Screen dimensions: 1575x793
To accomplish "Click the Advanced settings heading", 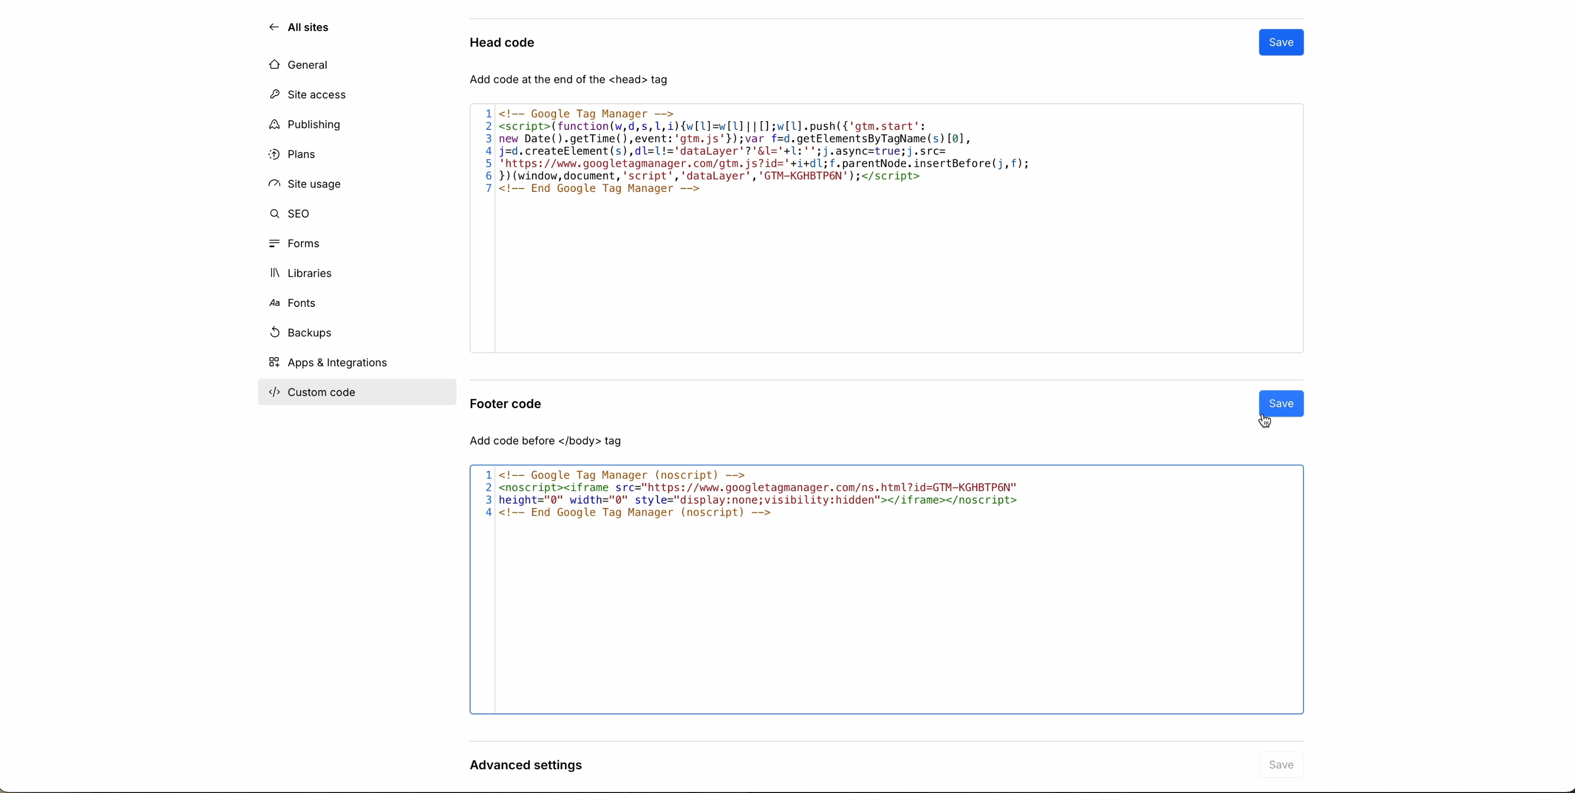I will pos(526,765).
